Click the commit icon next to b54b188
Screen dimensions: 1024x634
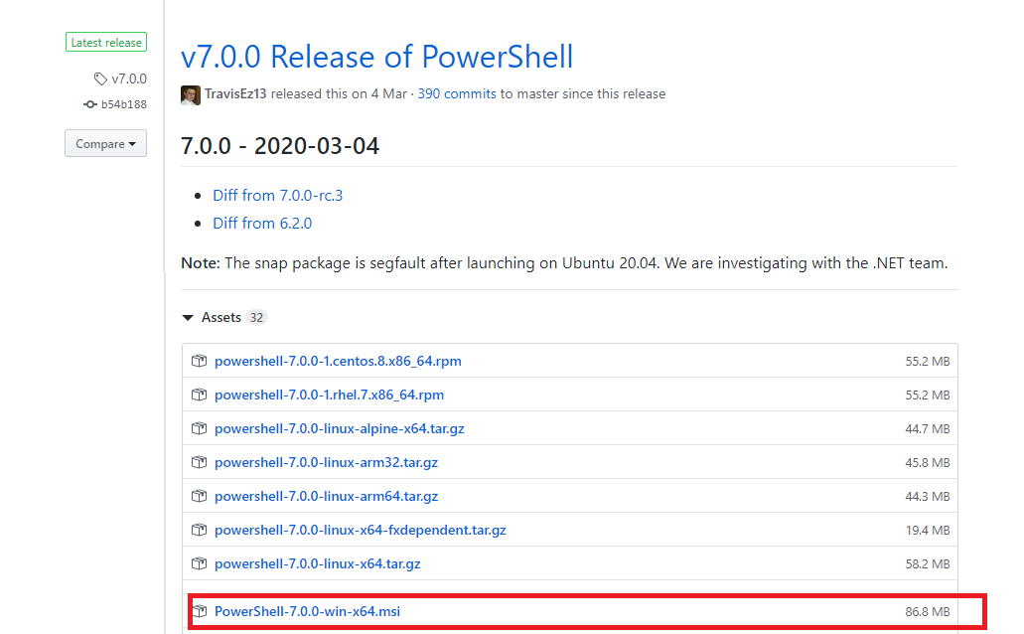(90, 104)
